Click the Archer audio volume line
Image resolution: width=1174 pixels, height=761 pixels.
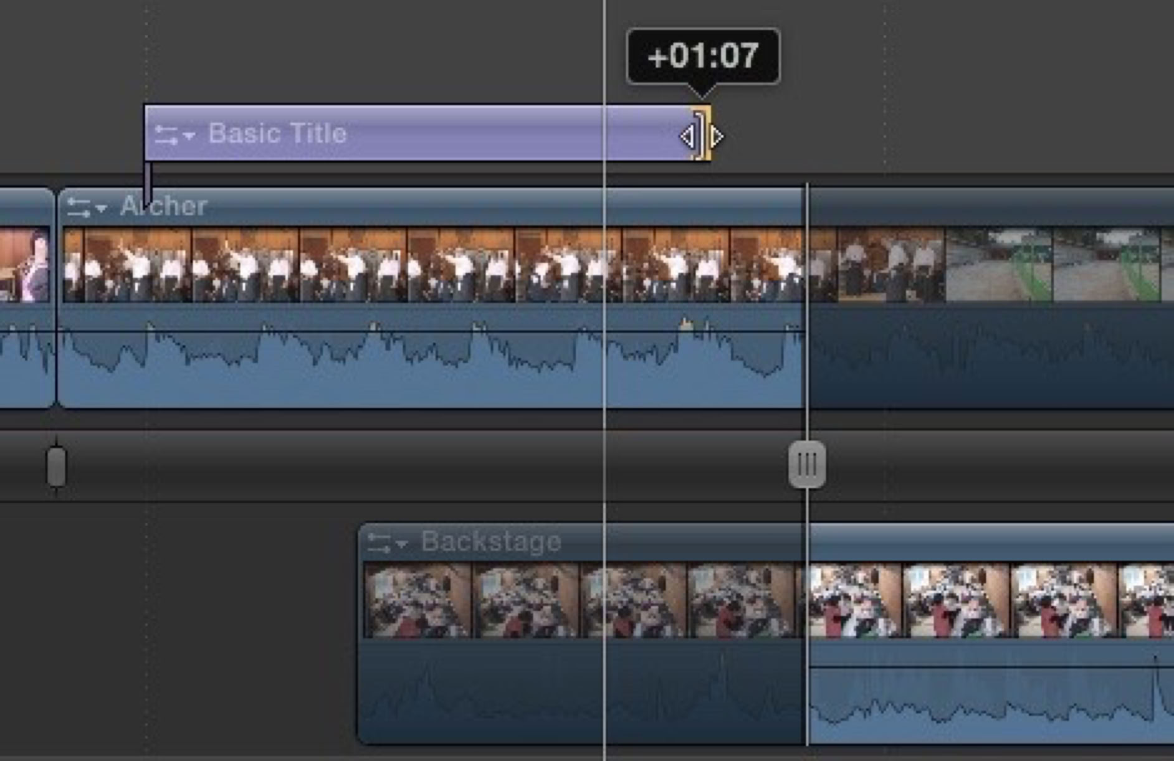pyautogui.click(x=436, y=331)
